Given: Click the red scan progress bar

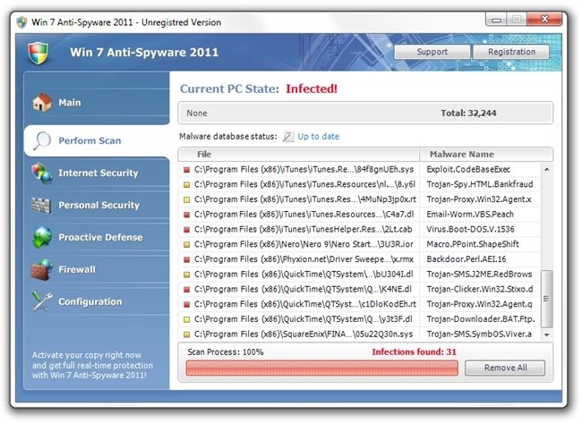Looking at the screenshot, I should tap(321, 368).
